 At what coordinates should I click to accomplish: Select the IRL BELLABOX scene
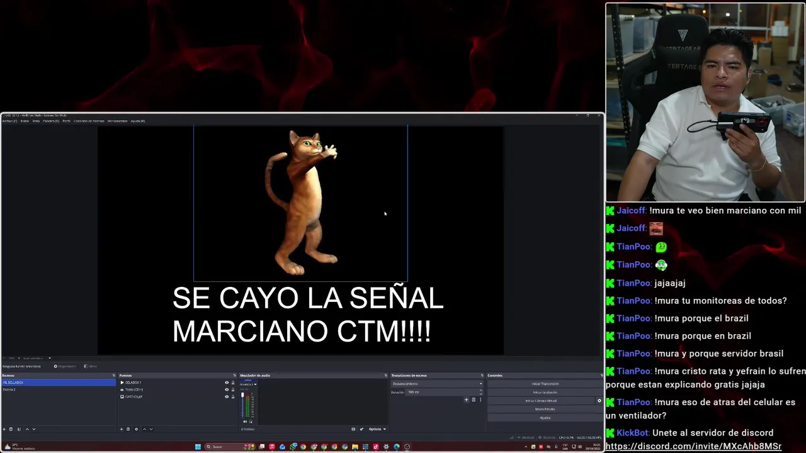pos(58,383)
